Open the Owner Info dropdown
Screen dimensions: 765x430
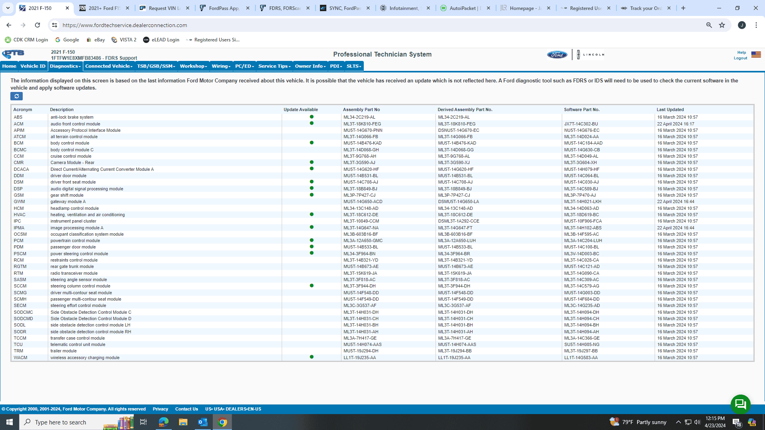pos(310,66)
